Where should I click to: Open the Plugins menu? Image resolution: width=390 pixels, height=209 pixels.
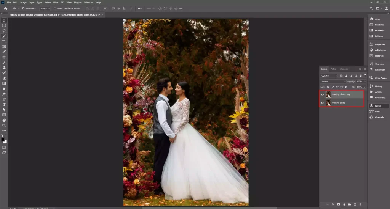coord(78,3)
